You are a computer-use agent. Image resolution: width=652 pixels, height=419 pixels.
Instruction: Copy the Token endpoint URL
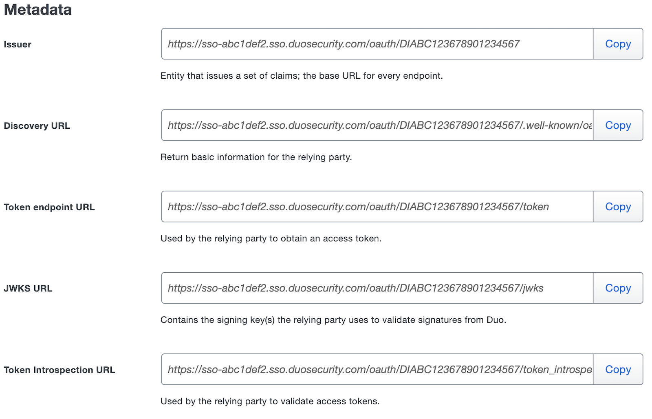[x=618, y=207]
